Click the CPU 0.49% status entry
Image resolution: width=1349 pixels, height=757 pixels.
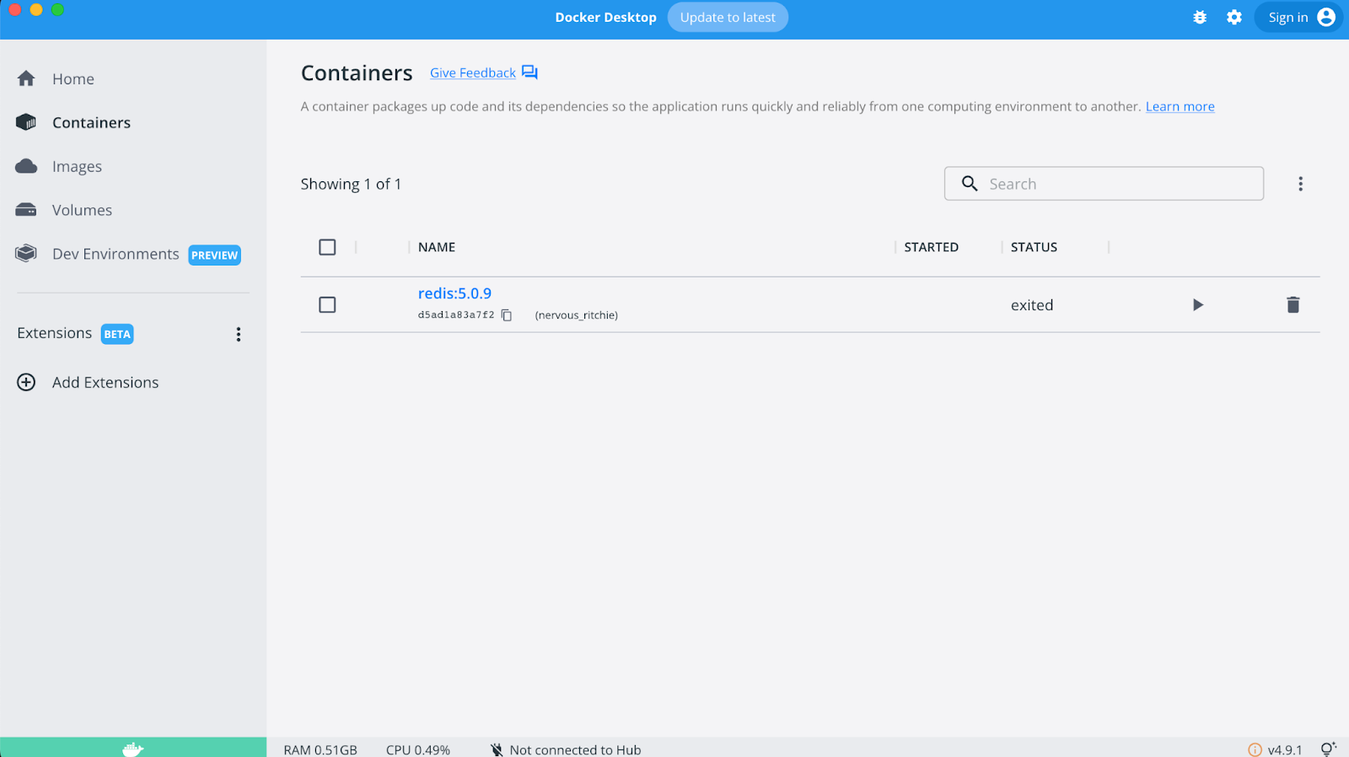[418, 749]
